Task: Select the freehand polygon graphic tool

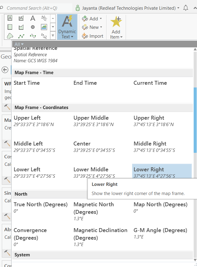Action: (10, 35)
